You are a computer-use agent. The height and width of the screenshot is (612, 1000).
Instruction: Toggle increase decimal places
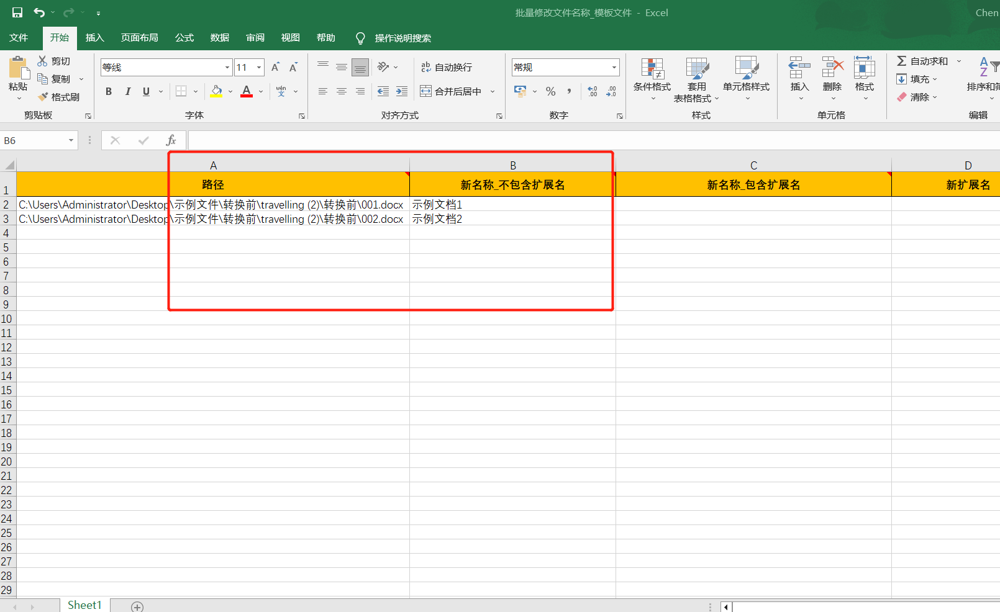pyautogui.click(x=592, y=91)
